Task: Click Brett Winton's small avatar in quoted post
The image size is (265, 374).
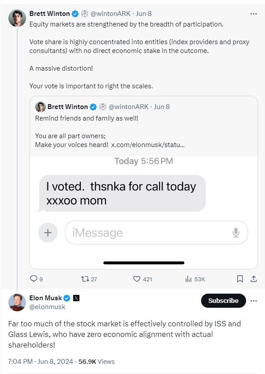Action: pos(40,107)
